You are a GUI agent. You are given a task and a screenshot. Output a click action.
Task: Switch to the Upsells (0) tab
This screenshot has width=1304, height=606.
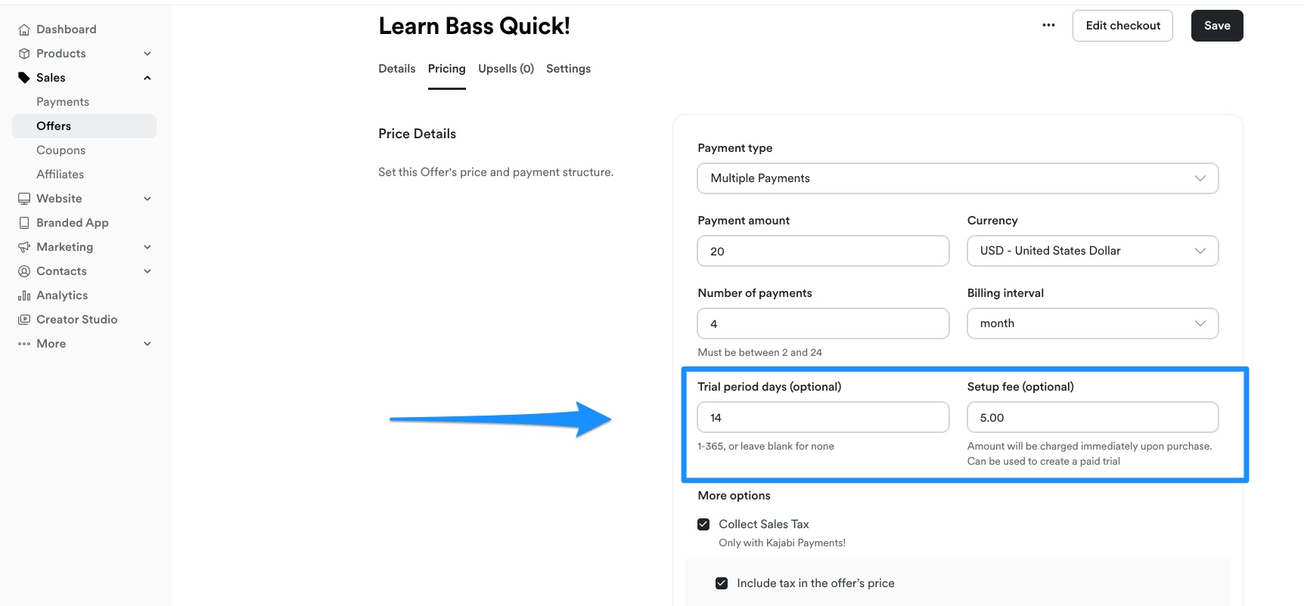click(506, 69)
